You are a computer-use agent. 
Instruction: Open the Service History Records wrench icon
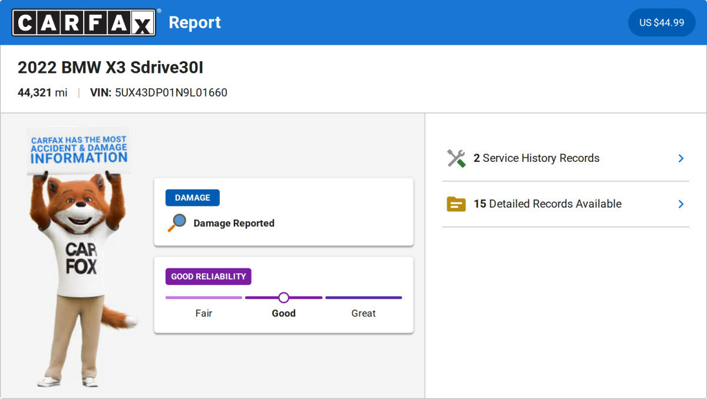pyautogui.click(x=456, y=158)
